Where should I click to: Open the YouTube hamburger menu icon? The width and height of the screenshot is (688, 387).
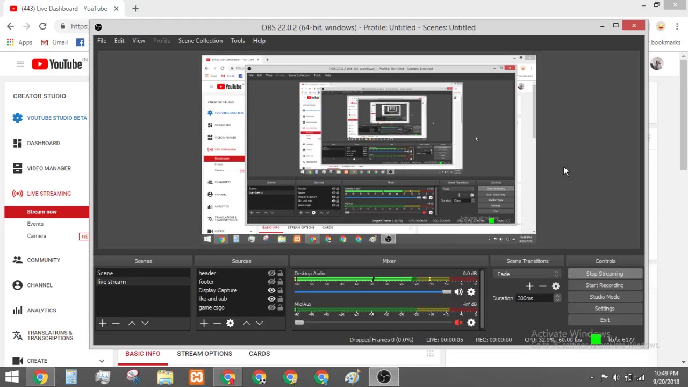[20, 64]
